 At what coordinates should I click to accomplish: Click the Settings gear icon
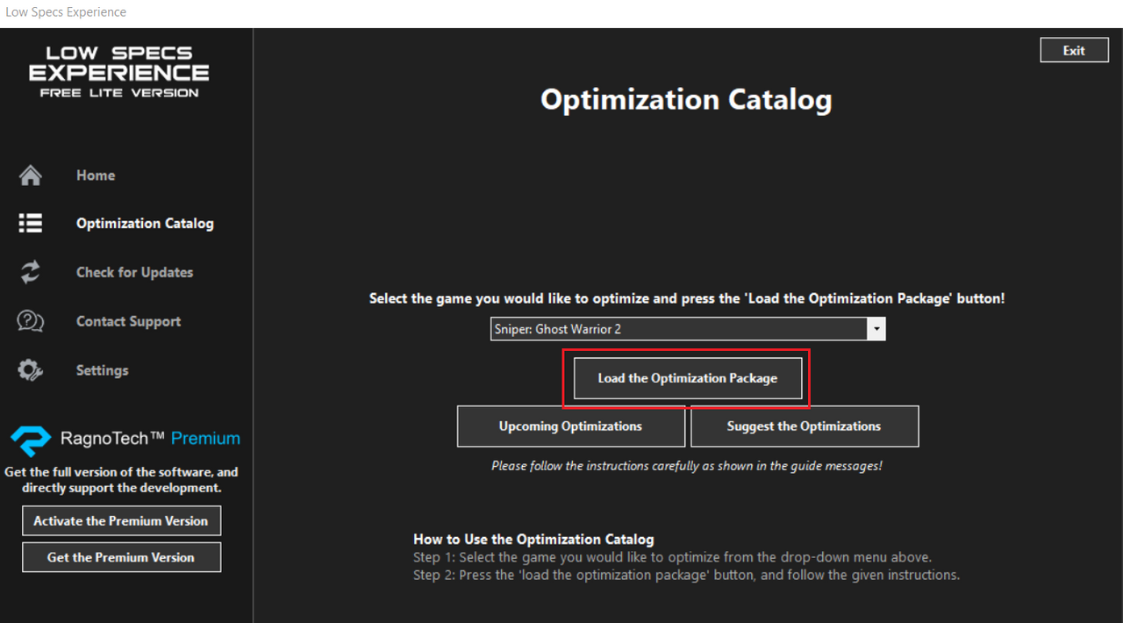[x=30, y=370]
